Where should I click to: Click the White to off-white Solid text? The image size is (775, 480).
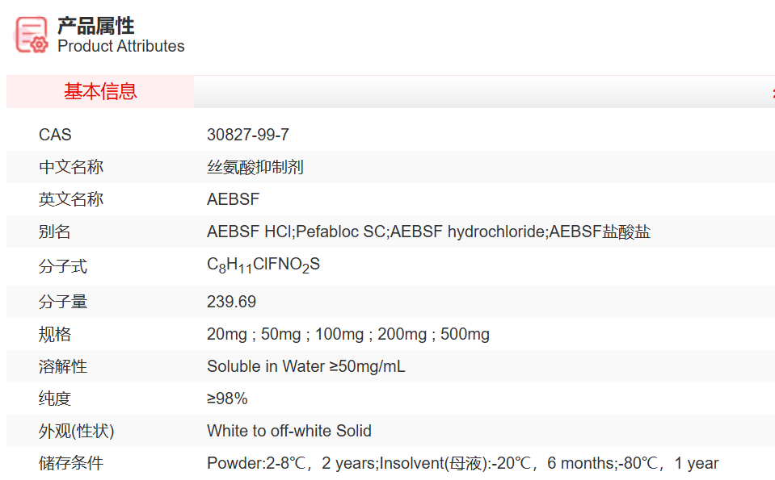289,431
